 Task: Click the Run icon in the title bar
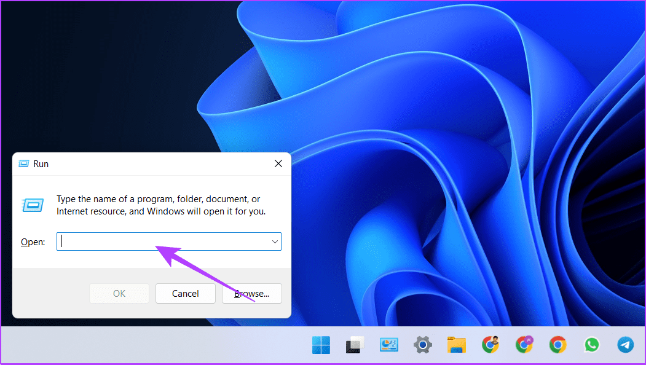[24, 164]
